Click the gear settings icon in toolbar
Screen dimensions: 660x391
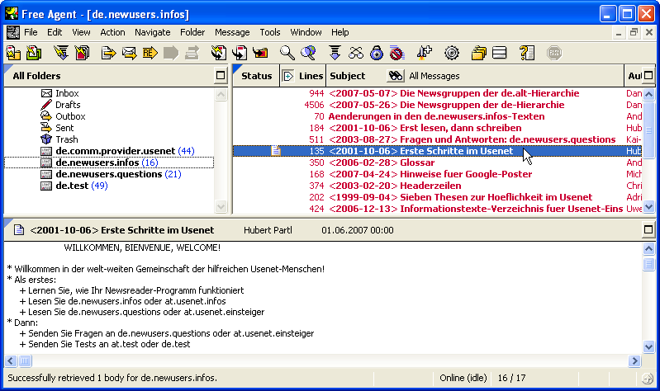[x=451, y=54]
